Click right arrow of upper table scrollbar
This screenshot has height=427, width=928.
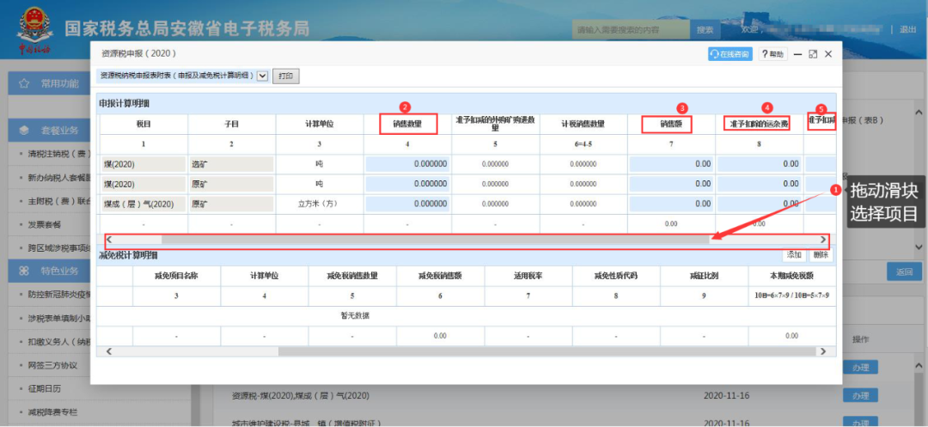(822, 240)
